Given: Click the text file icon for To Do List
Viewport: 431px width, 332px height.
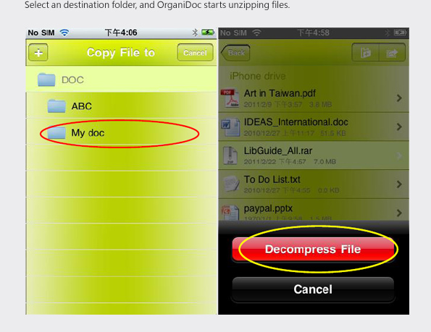Looking at the screenshot, I should [x=232, y=184].
